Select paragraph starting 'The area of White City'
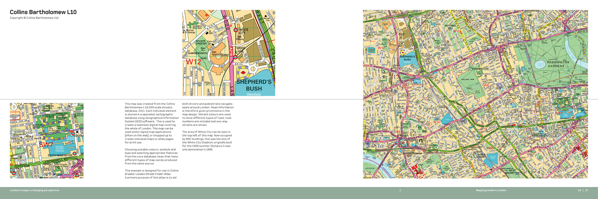The width and height of the screenshot is (598, 199). click(207, 141)
